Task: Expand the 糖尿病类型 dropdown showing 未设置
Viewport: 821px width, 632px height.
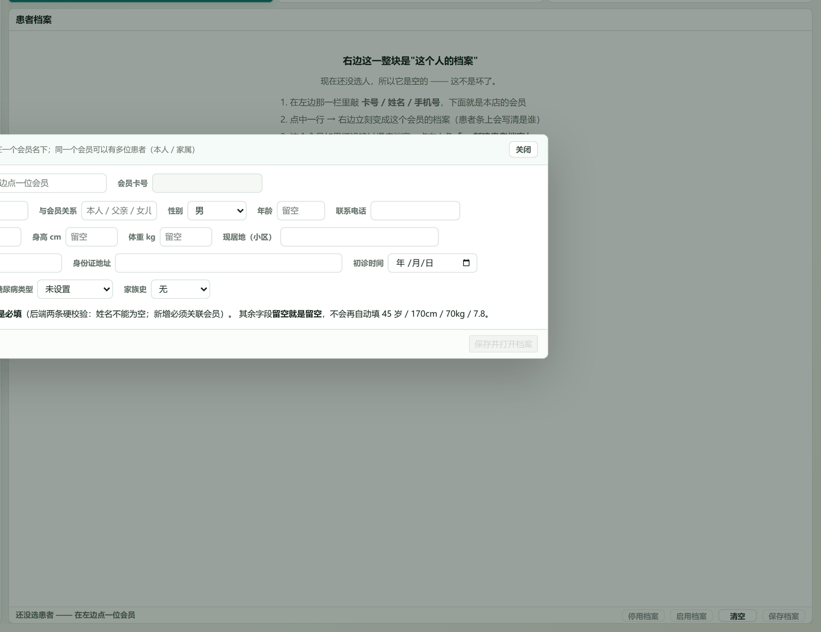Action: pos(75,289)
